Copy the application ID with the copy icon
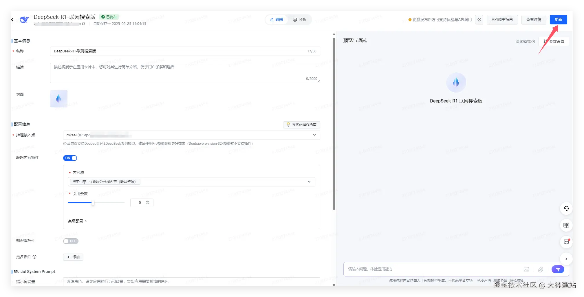 (x=84, y=24)
